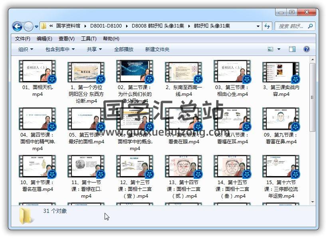Close the Explorer window
Image resolution: width=327 pixels, height=238 pixels.
[x=306, y=12]
